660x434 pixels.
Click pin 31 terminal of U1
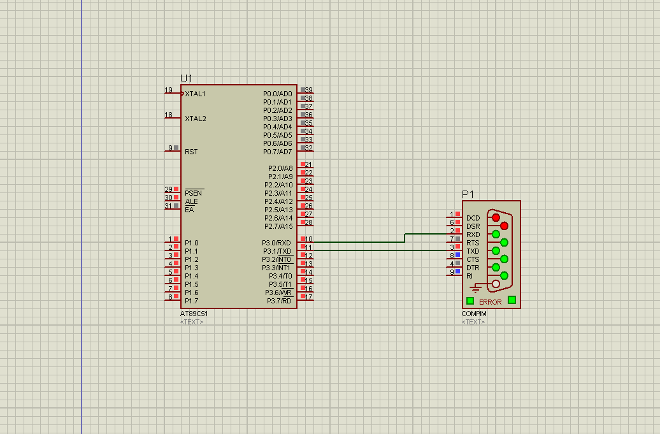[173, 207]
